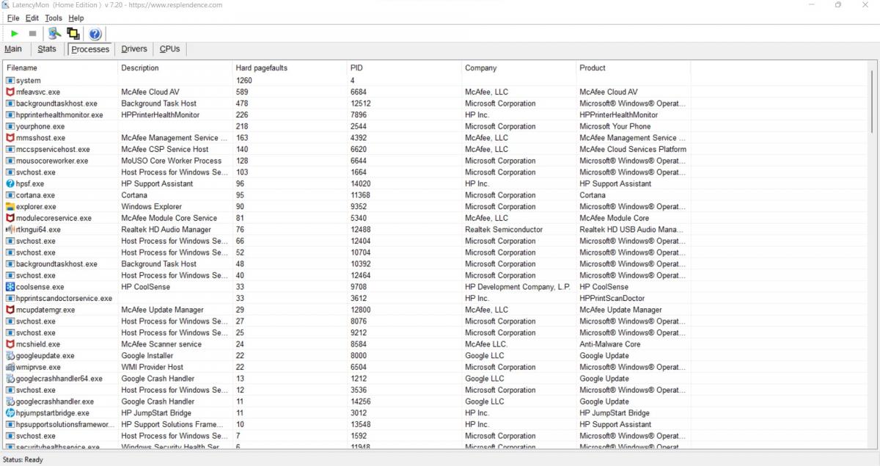Viewport: 880px width, 466px height.
Task: Open the help question mark icon
Action: pyautogui.click(x=95, y=34)
